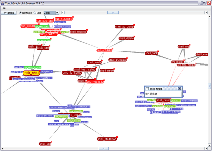Screen dimensions: 212x151
Task: Click the red marker on shell_xd_dump
Action: point(134,25)
